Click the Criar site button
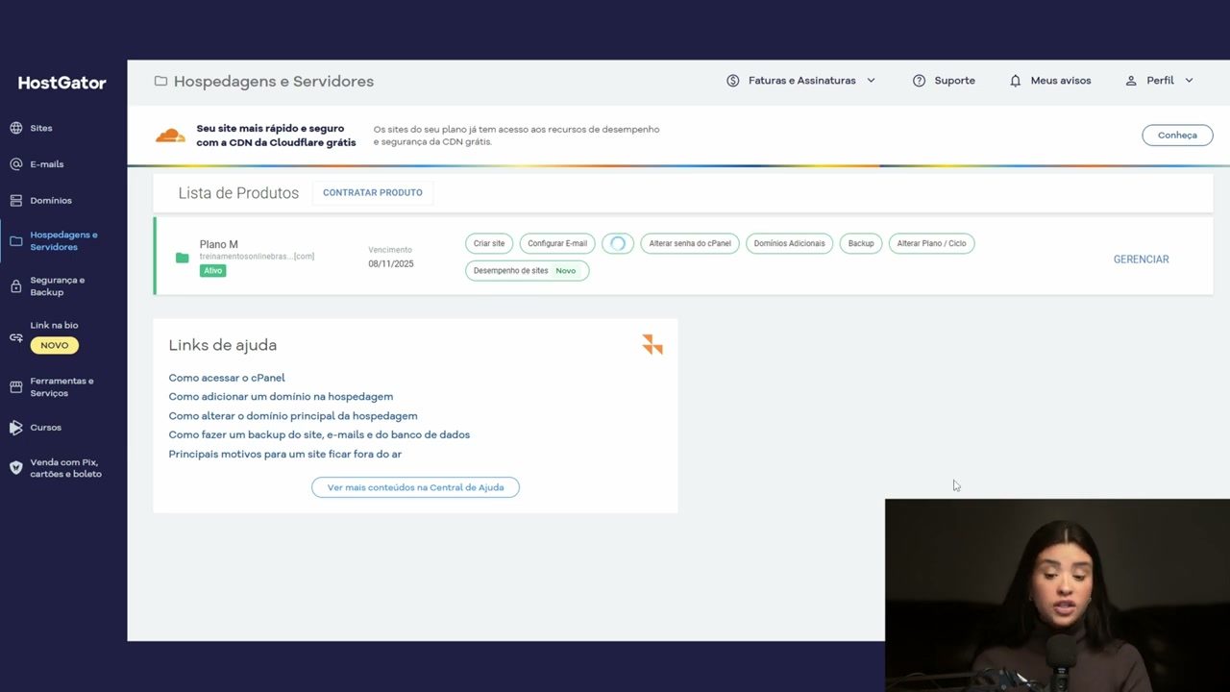The image size is (1230, 692). coord(489,244)
